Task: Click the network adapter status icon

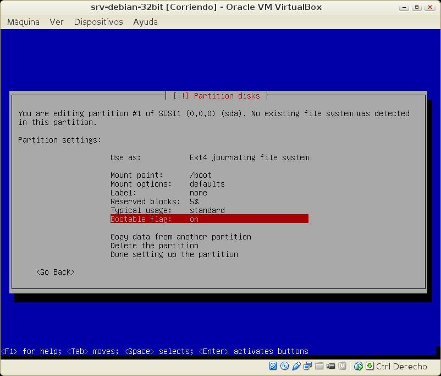Action: [307, 366]
